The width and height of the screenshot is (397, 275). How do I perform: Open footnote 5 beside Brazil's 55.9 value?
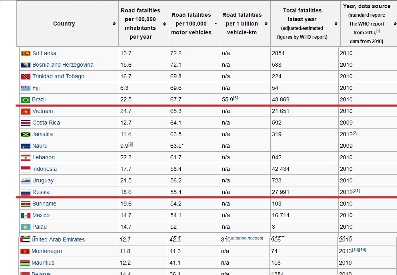(x=235, y=98)
